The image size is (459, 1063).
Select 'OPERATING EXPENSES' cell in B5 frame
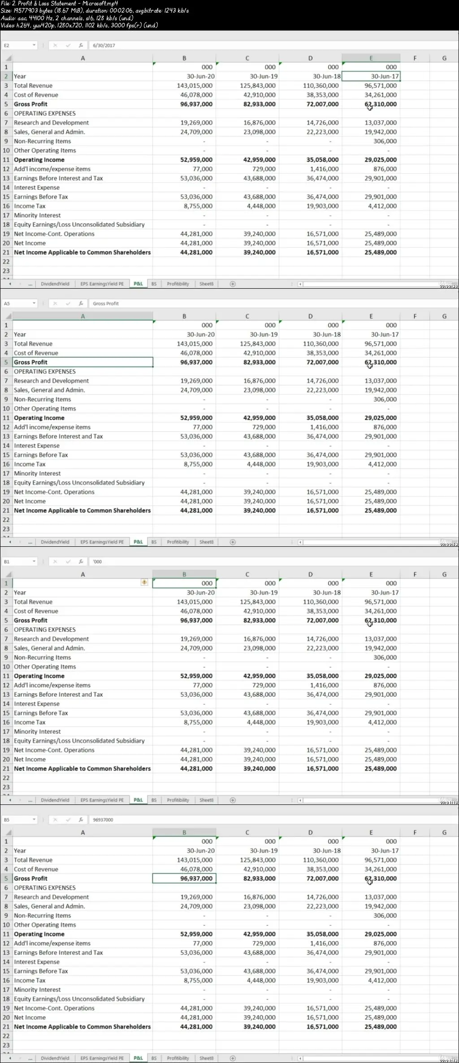(82, 888)
